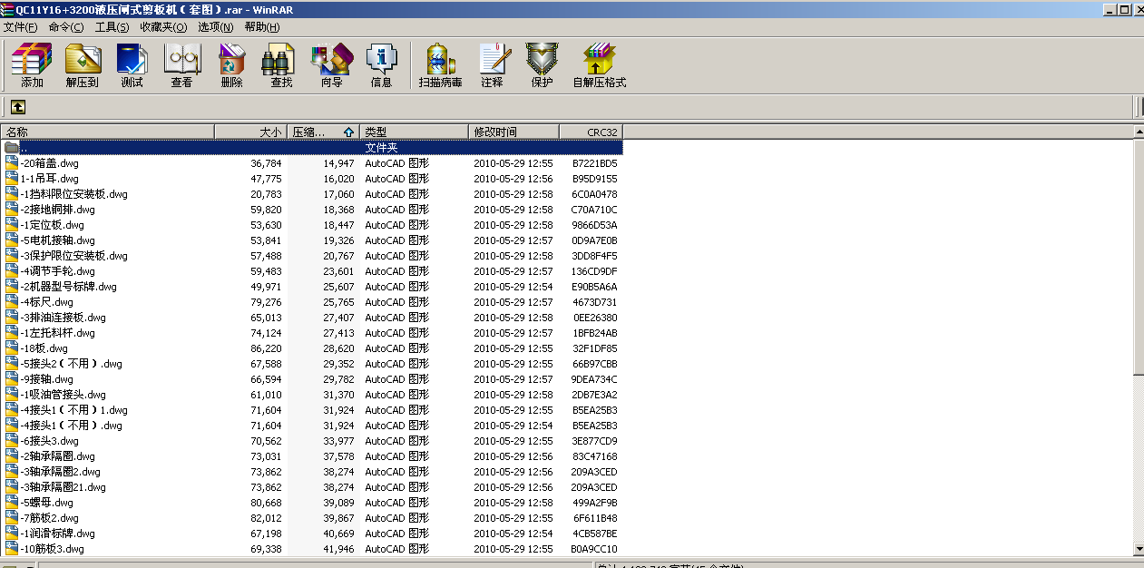Select the 测试 (Test) archive icon
Screen dimensions: 1144x568
pos(132,65)
